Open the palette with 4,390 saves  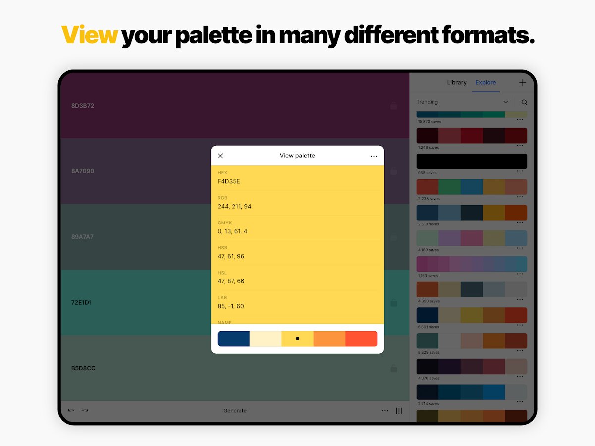click(x=472, y=289)
